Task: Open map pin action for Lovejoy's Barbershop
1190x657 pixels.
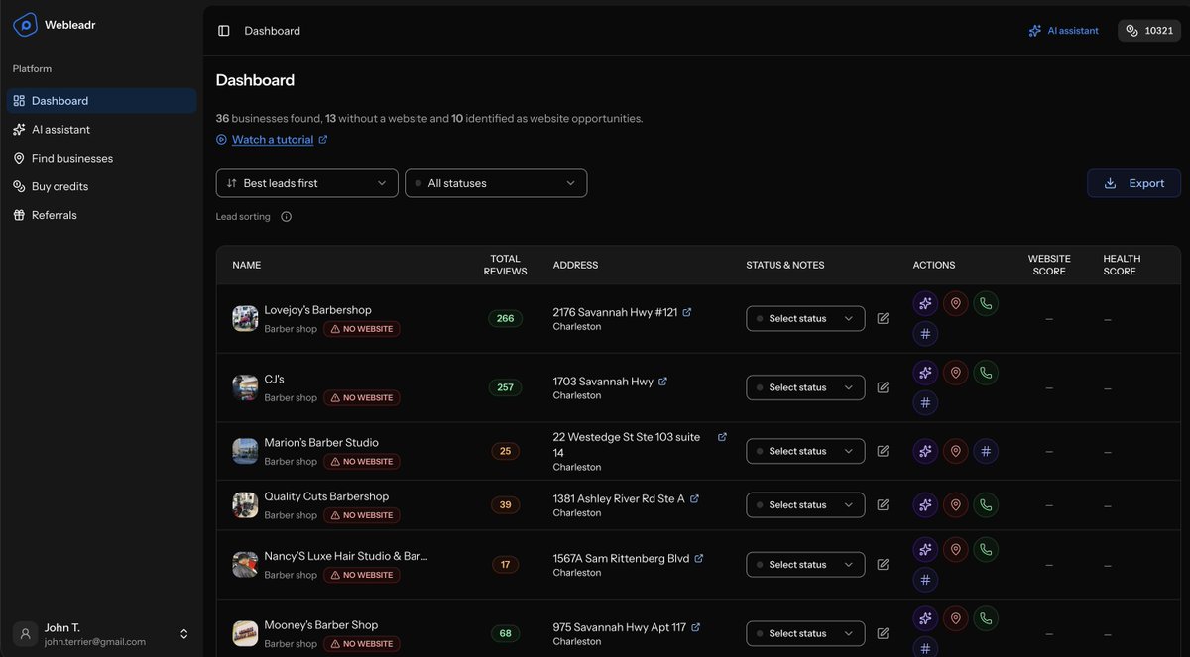Action: 956,304
